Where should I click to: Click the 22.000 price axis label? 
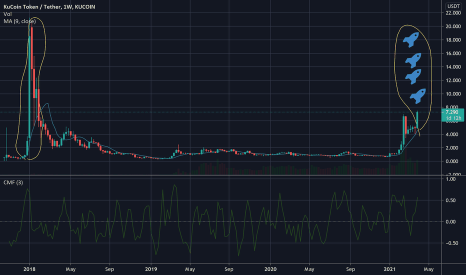click(x=453, y=13)
